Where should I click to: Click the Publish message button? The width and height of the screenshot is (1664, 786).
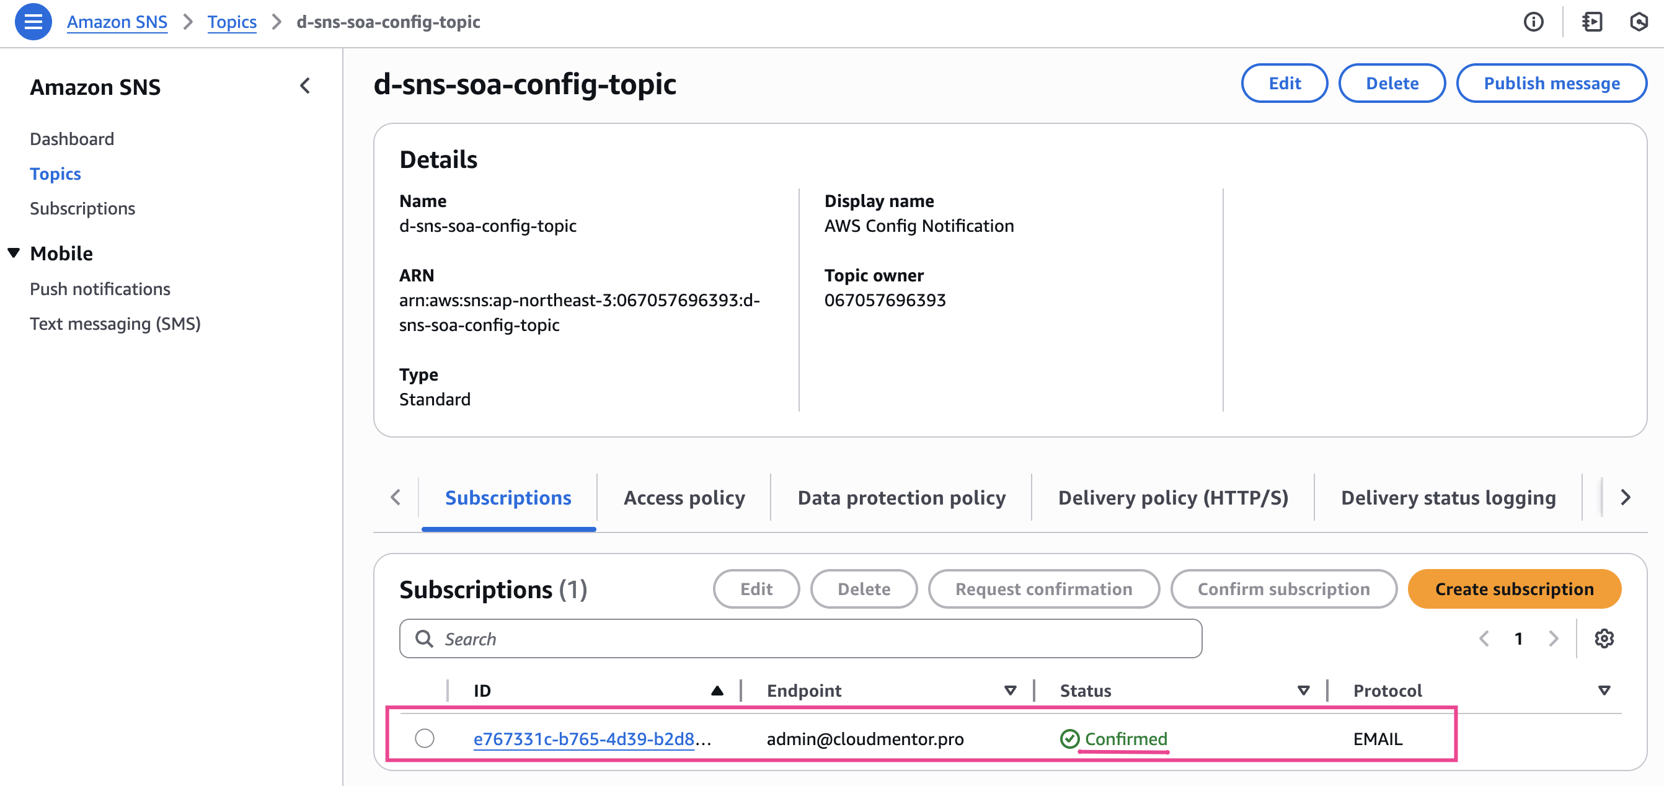pos(1551,83)
